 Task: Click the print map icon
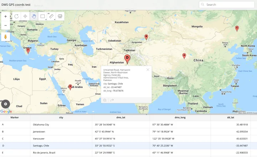pyautogui.click(x=60, y=16)
